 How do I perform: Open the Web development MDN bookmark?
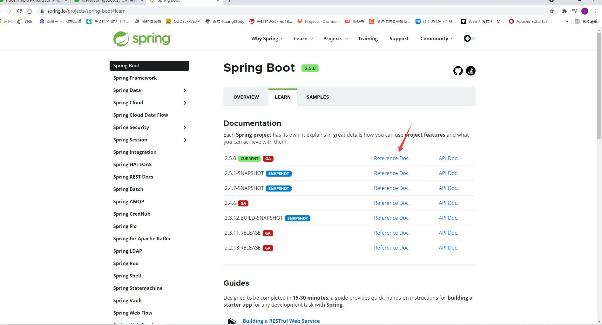tap(482, 21)
